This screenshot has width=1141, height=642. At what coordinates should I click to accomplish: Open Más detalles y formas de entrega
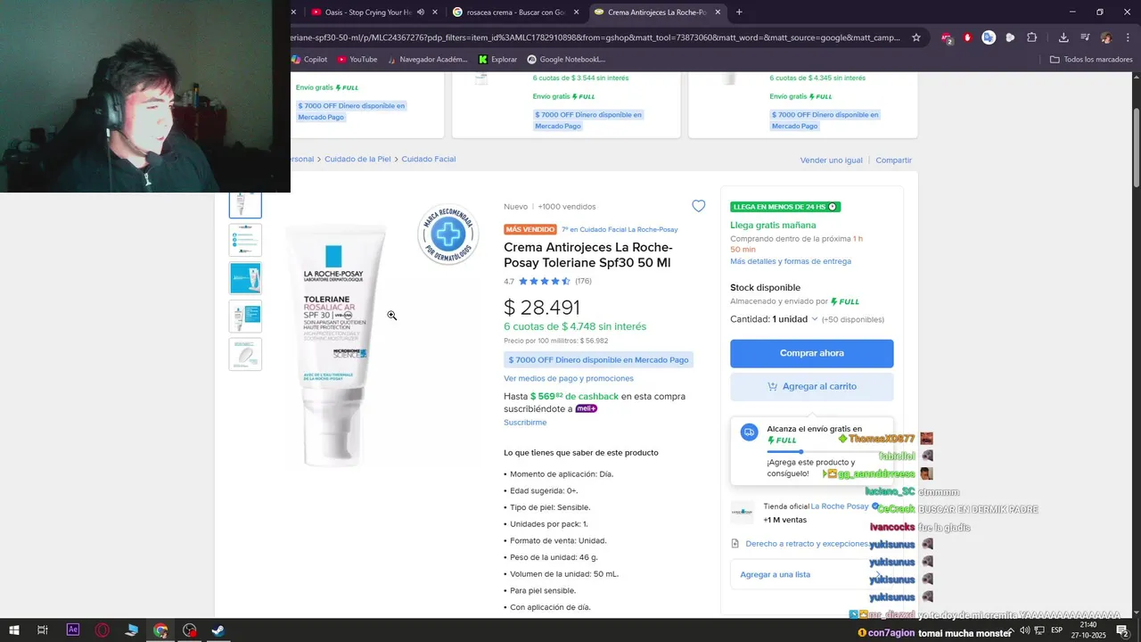(791, 261)
